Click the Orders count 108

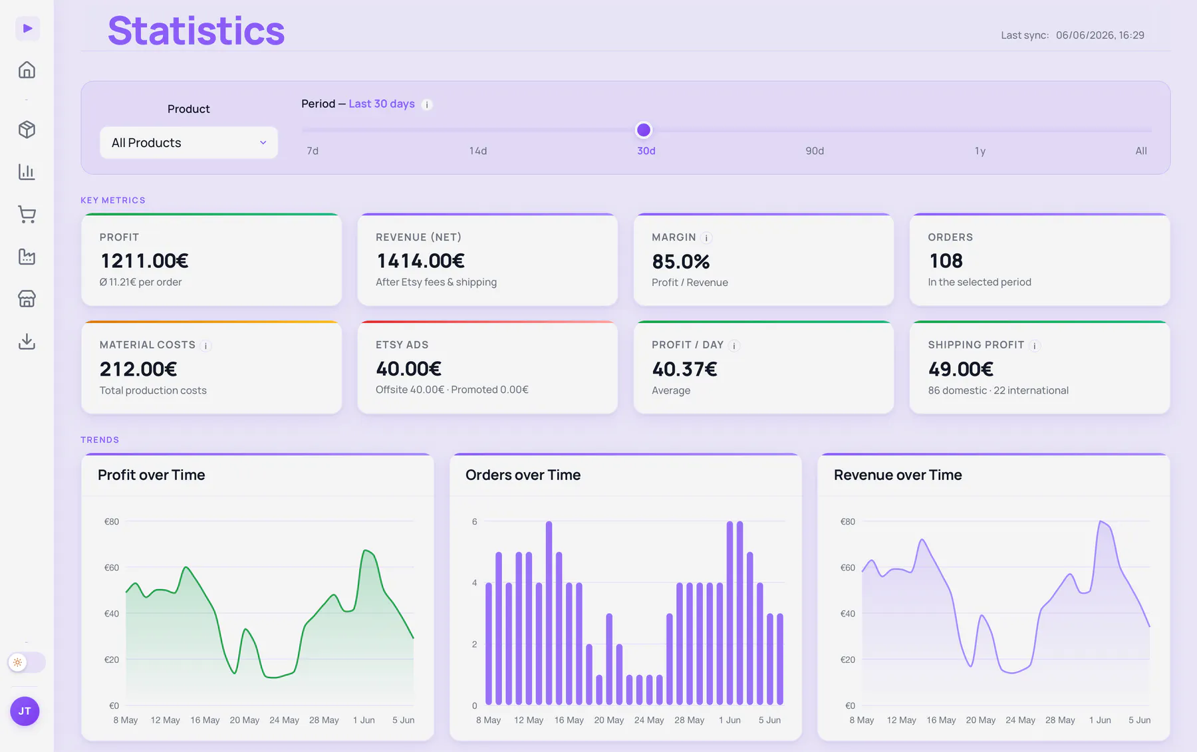tap(946, 261)
